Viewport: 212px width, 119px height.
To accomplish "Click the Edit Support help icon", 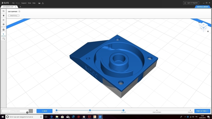I will point(19,11).
